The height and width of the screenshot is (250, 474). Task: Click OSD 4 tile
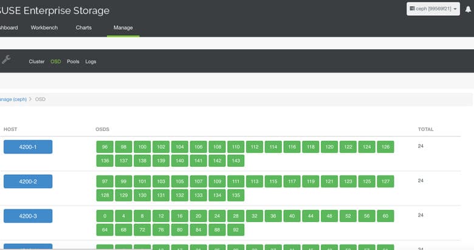coord(123,216)
